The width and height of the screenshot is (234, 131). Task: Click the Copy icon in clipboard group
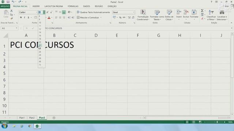(11, 15)
